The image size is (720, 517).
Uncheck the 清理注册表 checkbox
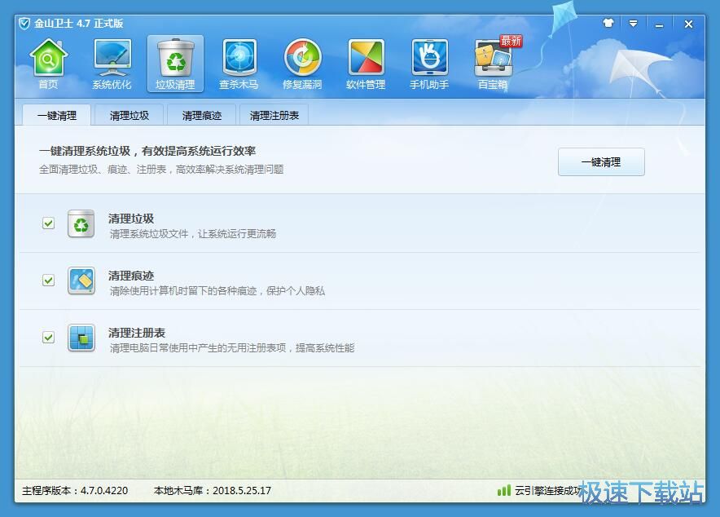click(48, 338)
